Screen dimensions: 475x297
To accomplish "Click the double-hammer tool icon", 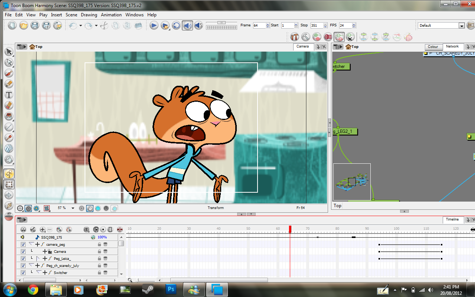I will [x=294, y=37].
